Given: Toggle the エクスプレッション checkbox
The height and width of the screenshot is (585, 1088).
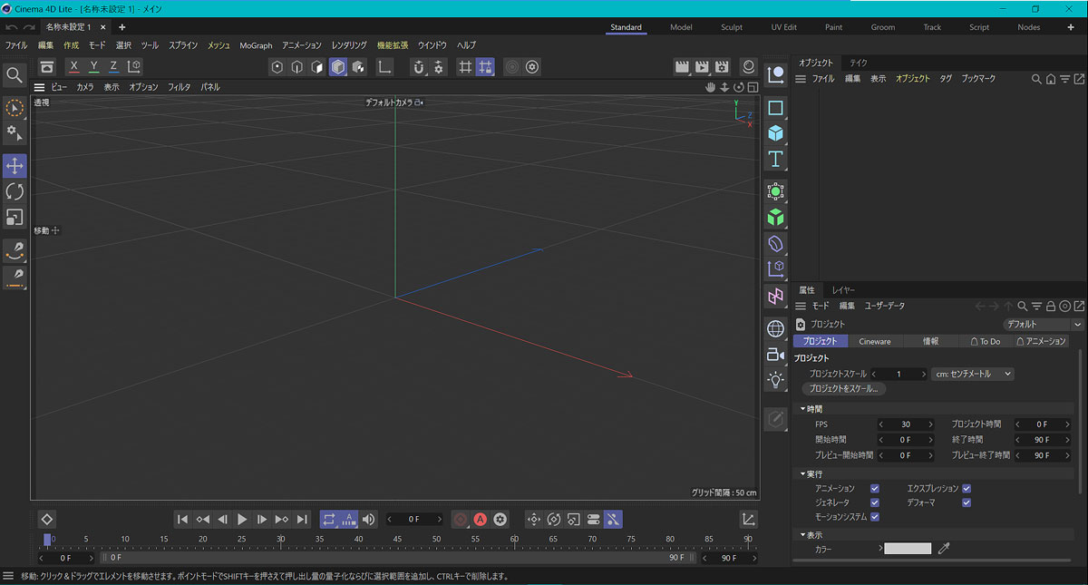Looking at the screenshot, I should pos(967,488).
